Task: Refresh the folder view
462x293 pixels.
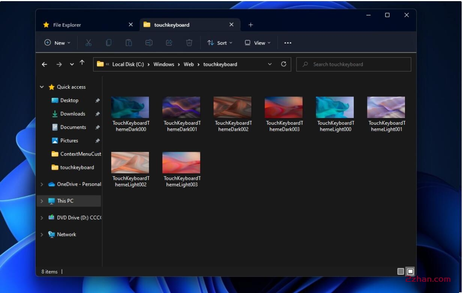Action: [284, 64]
